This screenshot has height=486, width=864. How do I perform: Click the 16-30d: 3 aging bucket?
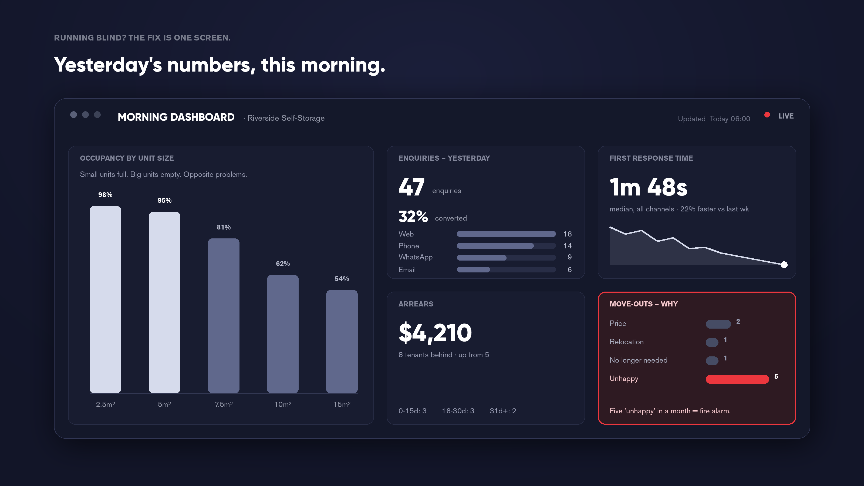coord(458,411)
